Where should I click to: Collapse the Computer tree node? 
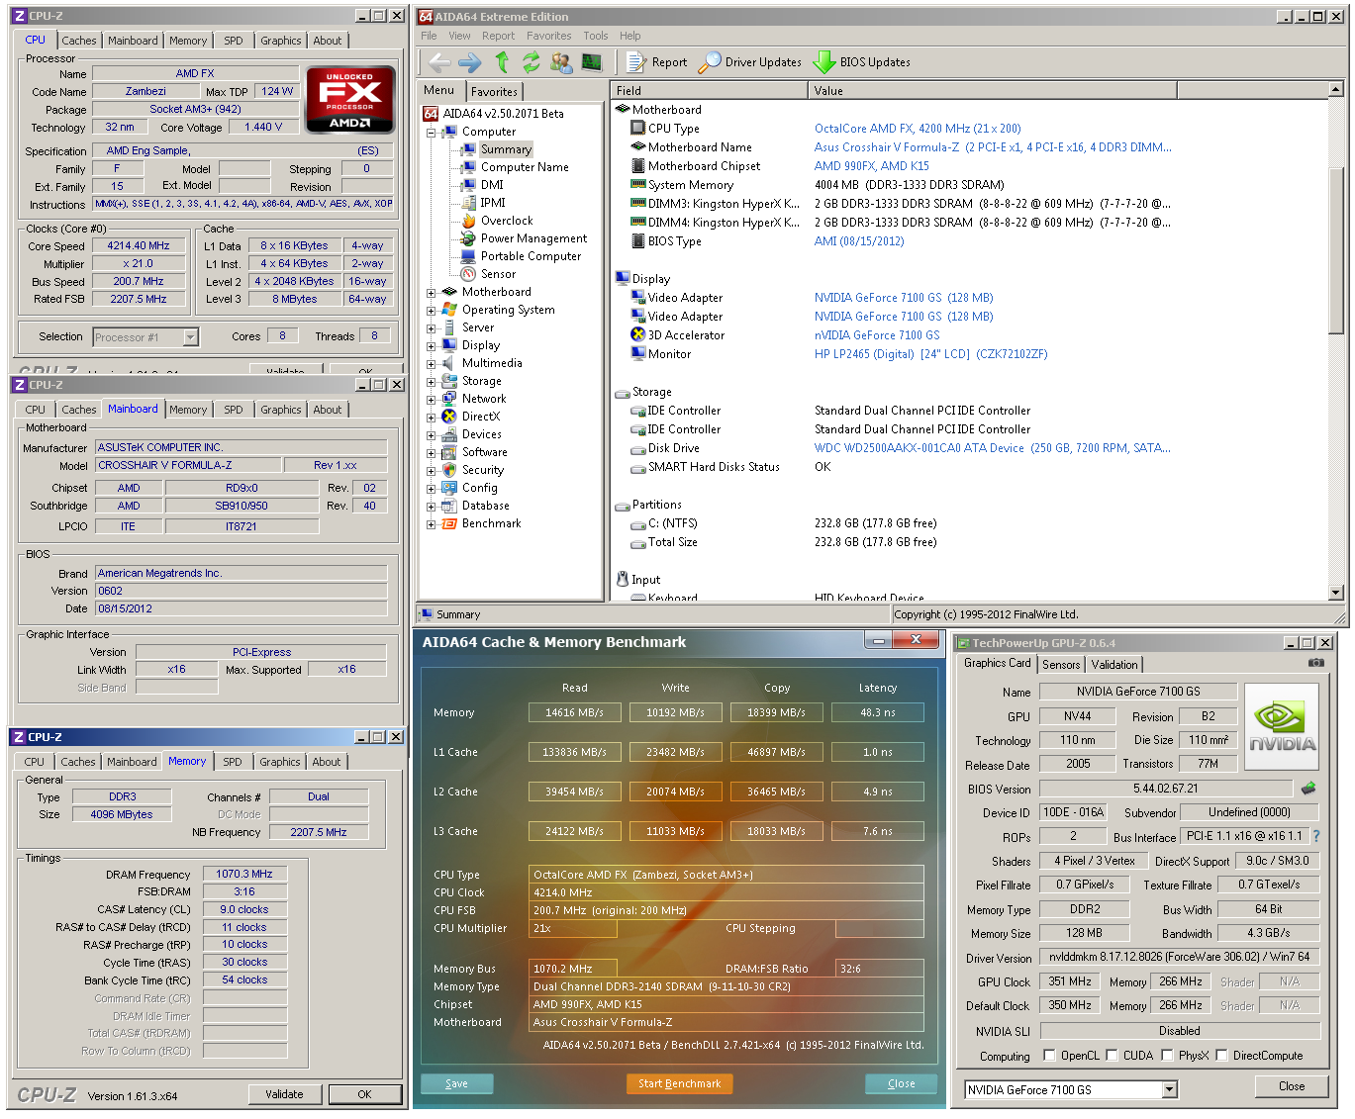432,132
